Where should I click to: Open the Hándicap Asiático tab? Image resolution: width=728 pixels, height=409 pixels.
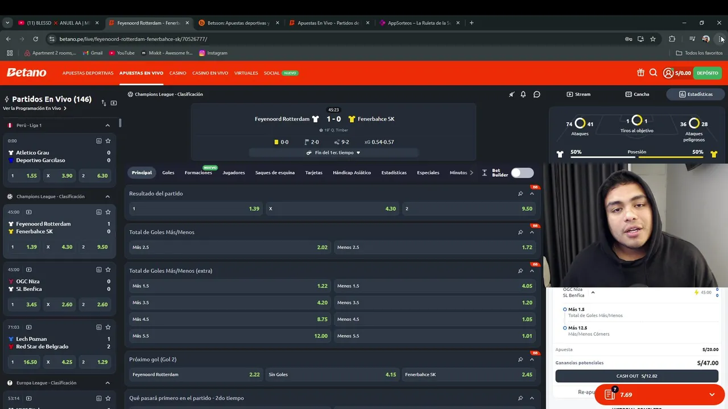(351, 173)
